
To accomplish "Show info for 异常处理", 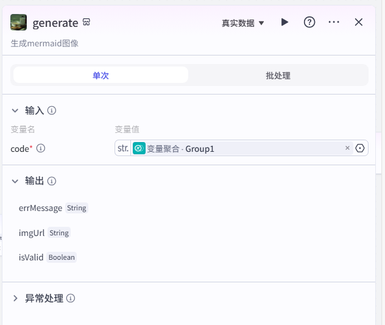I will (71, 298).
